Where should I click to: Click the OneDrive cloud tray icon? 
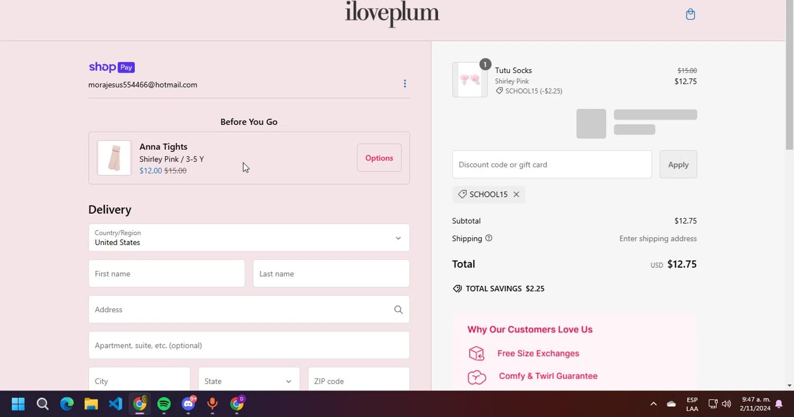tap(671, 404)
